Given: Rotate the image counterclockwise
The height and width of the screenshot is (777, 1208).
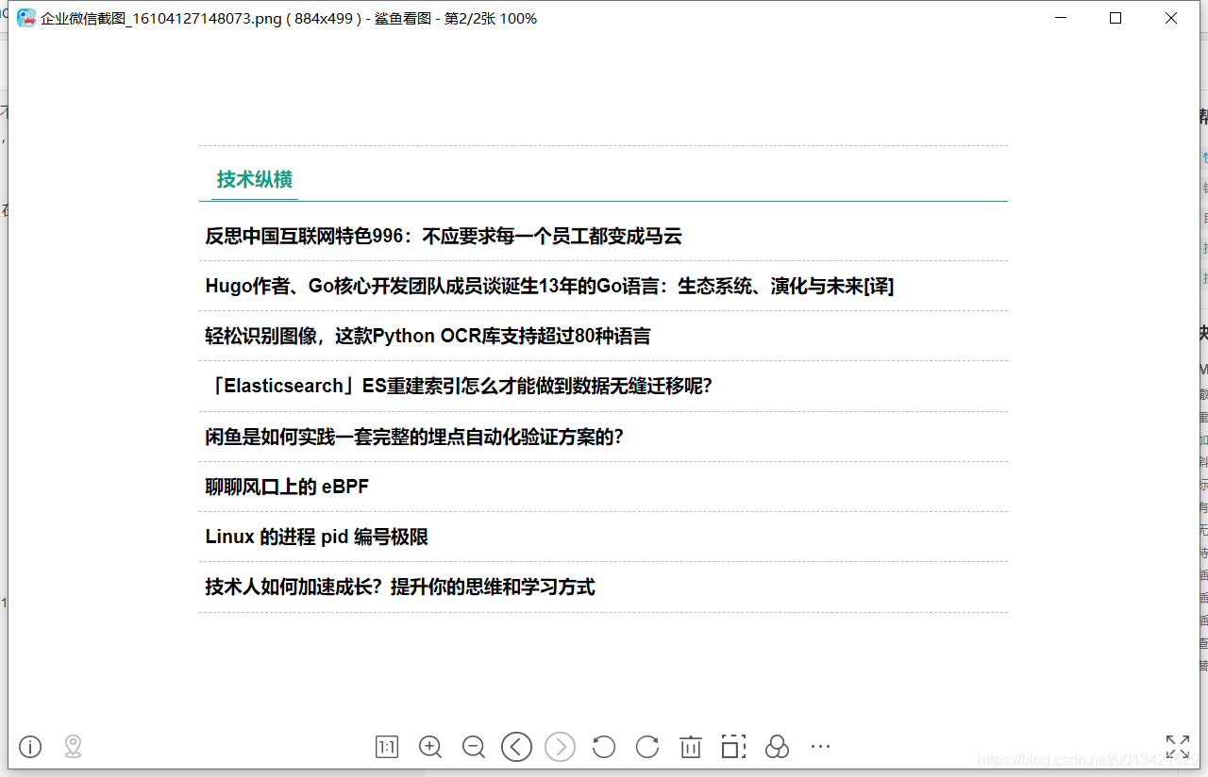Looking at the screenshot, I should coord(604,747).
